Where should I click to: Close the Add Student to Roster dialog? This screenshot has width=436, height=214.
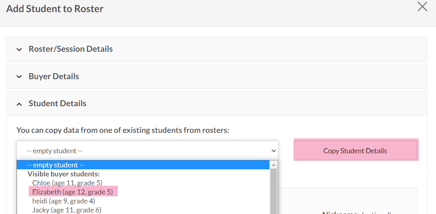(x=422, y=7)
